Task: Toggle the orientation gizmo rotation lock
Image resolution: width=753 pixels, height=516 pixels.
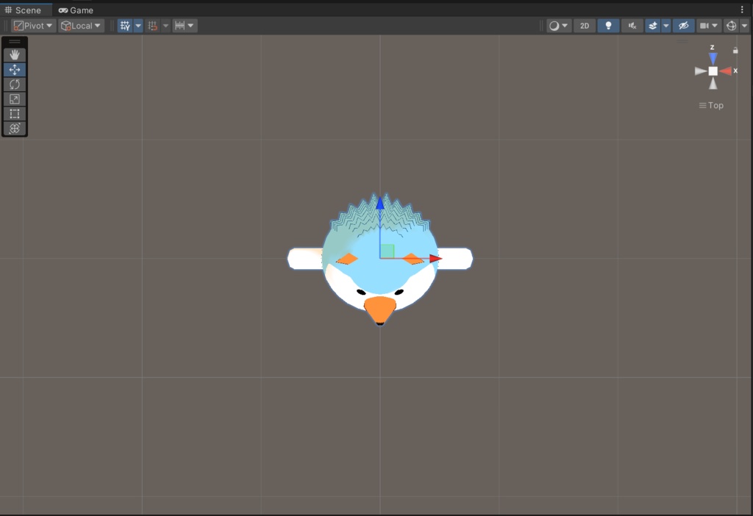Action: coord(735,50)
